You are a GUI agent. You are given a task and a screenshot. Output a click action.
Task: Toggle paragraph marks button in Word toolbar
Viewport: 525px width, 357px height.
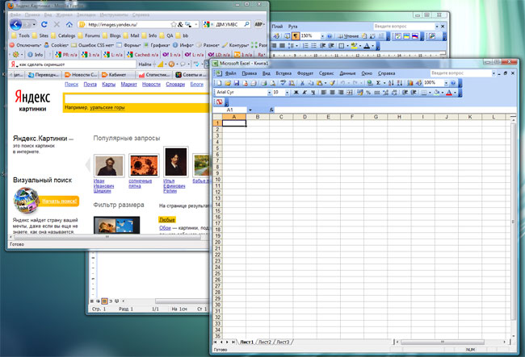(296, 36)
